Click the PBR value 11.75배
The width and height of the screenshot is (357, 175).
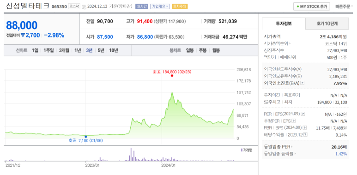(x=323, y=128)
